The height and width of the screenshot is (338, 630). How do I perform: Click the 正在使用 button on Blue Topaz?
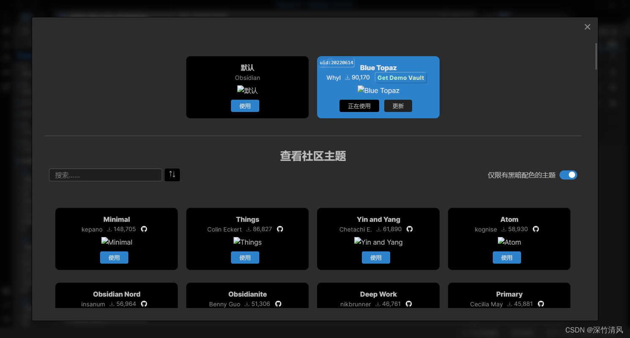tap(359, 106)
